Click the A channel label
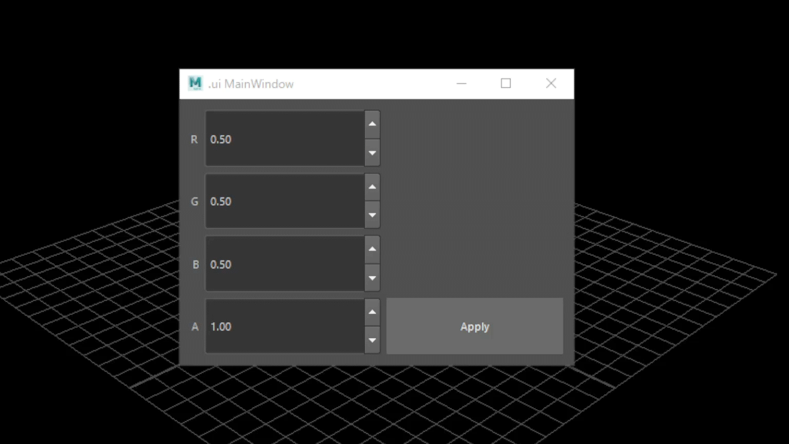789x444 pixels. point(195,327)
